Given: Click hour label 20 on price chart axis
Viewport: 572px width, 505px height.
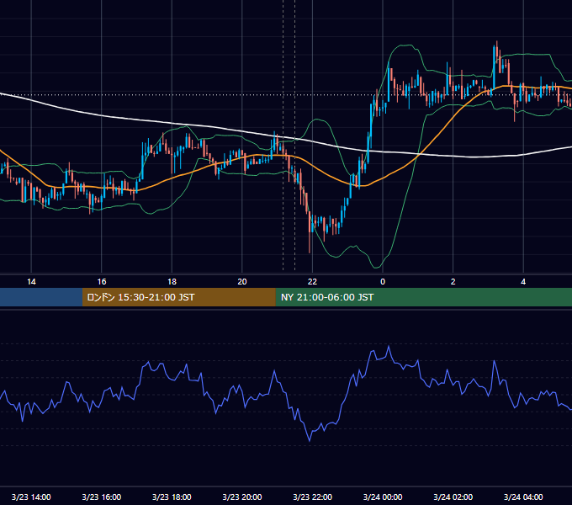Looking at the screenshot, I should [x=242, y=282].
